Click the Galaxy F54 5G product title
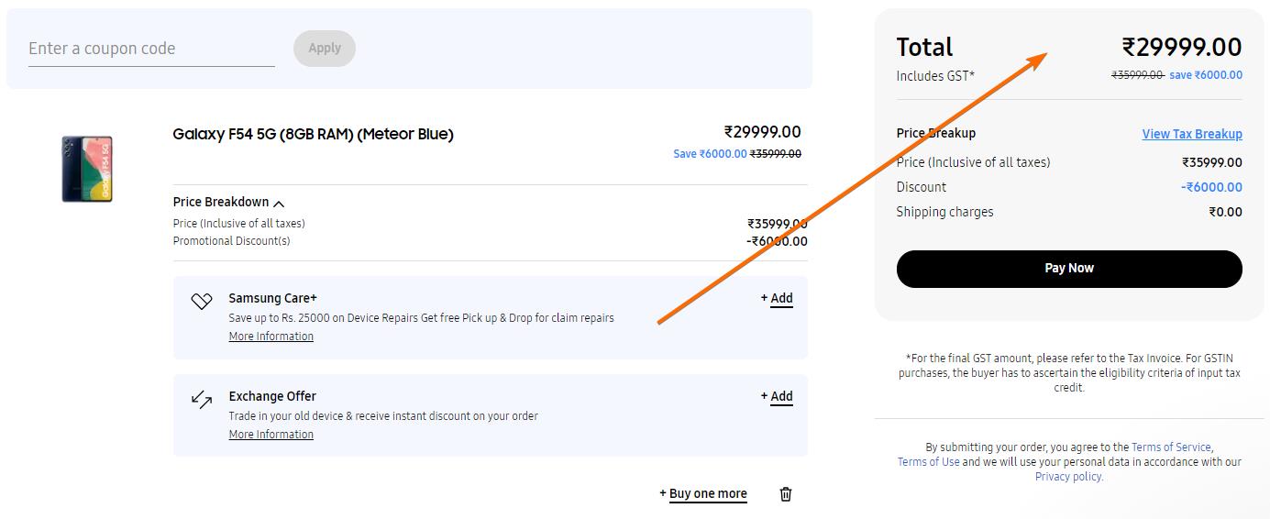This screenshot has width=1270, height=519. tap(313, 135)
